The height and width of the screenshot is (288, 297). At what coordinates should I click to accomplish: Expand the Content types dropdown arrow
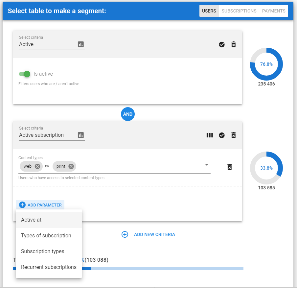207,165
